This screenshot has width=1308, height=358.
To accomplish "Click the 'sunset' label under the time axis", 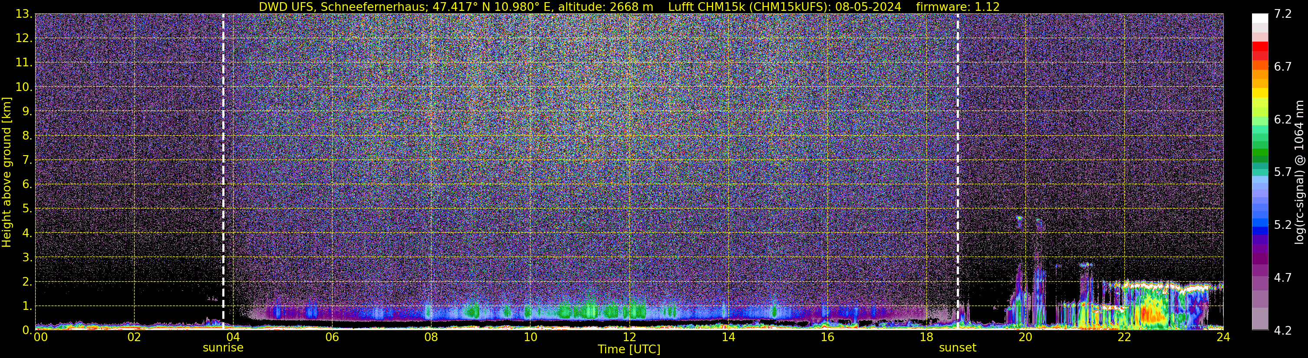I will (x=958, y=348).
